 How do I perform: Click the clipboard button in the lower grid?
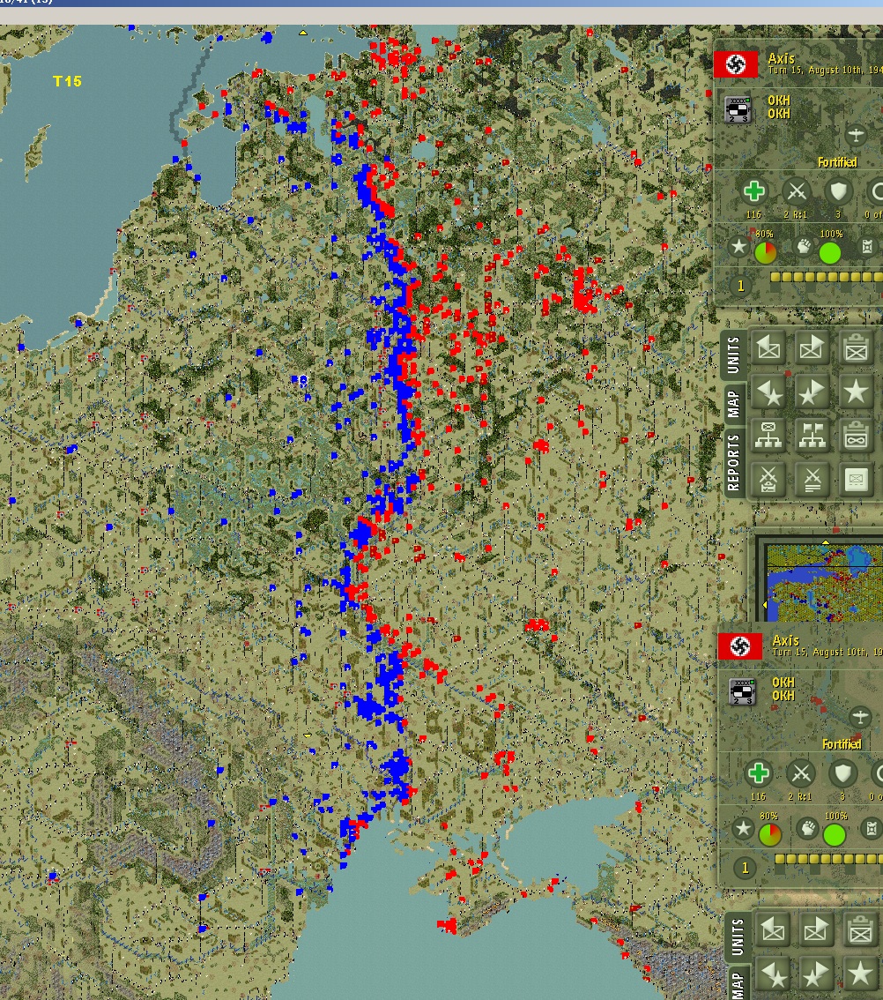pos(860,929)
